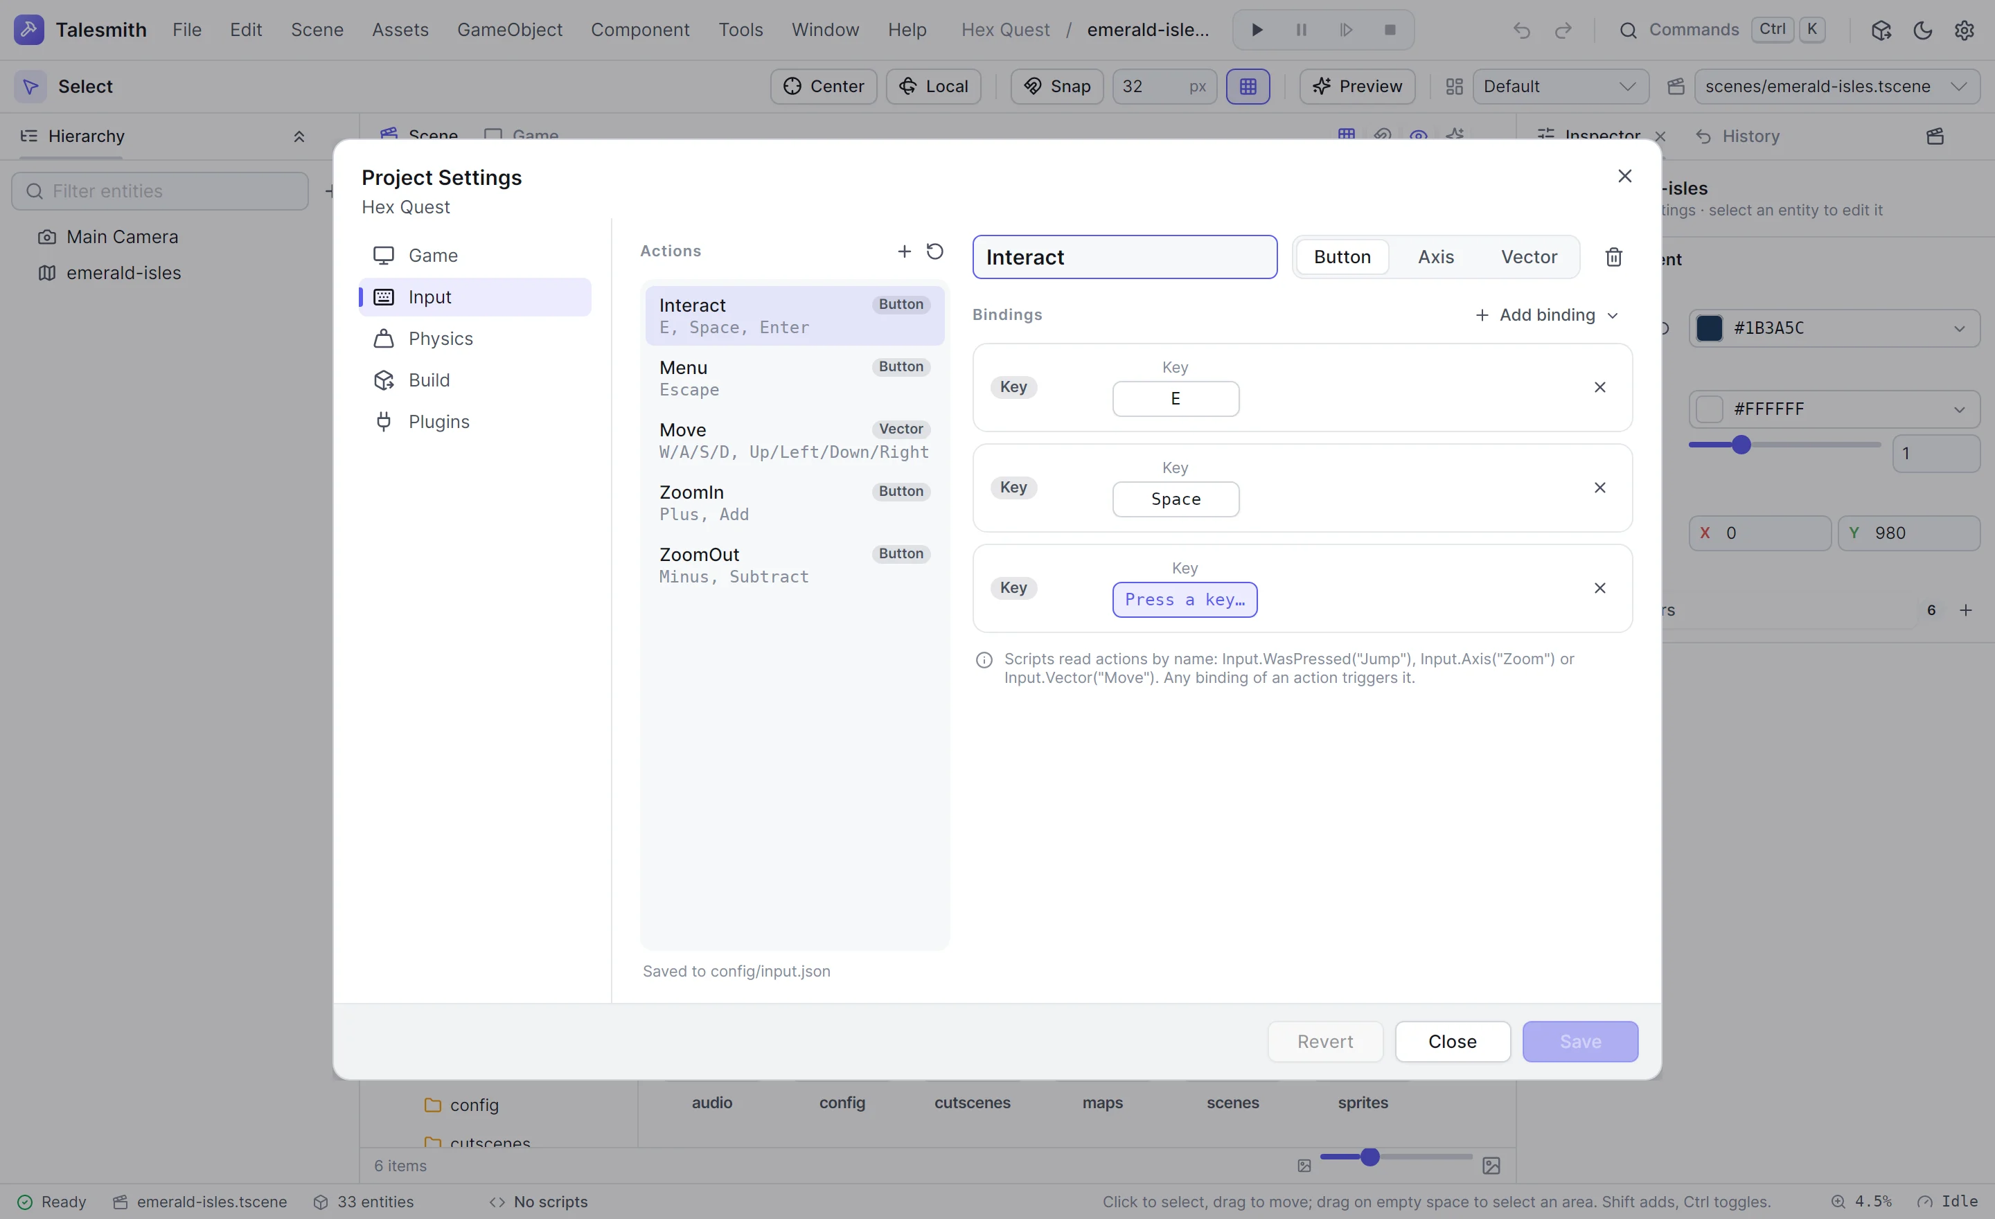Remove the Space key binding
This screenshot has width=1995, height=1219.
[x=1599, y=488]
